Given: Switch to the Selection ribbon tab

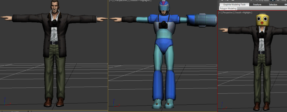Looking at the screenshot, I should (273, 5).
